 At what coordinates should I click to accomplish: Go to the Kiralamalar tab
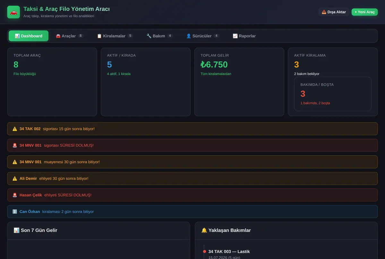tap(115, 36)
